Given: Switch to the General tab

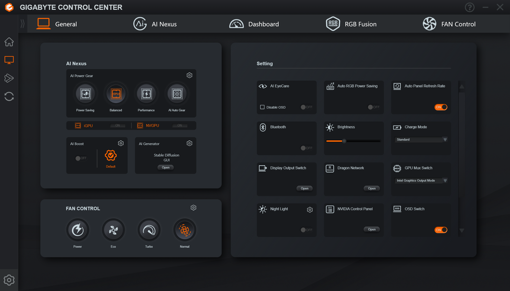Looking at the screenshot, I should [57, 24].
